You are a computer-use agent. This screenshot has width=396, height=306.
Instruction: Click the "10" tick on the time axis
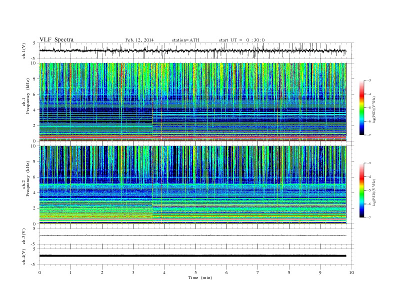[351, 272]
